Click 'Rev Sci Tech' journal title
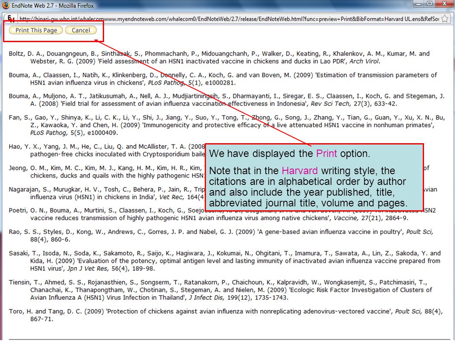Screen dimensions: 455x341 [x=330, y=104]
